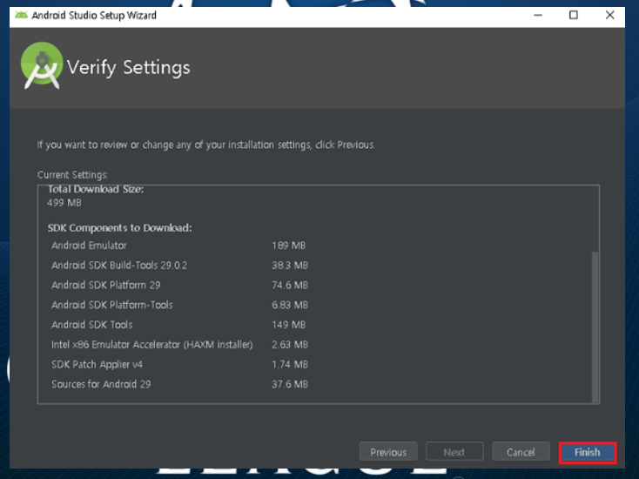Screen dimensions: 639x479
Task: Click the 499 MB total size value
Action: tap(64, 203)
